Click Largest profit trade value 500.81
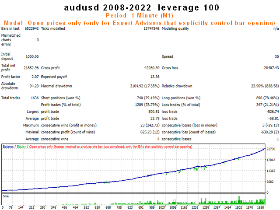Screen dimensions: 280x210 [x=154, y=112]
